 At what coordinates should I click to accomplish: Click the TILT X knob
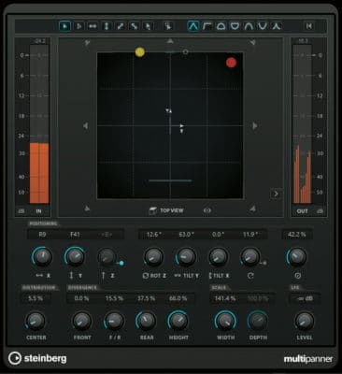[x=218, y=257]
